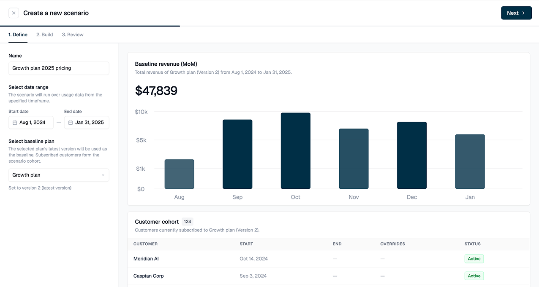Select the Meridian AI customer row

328,259
